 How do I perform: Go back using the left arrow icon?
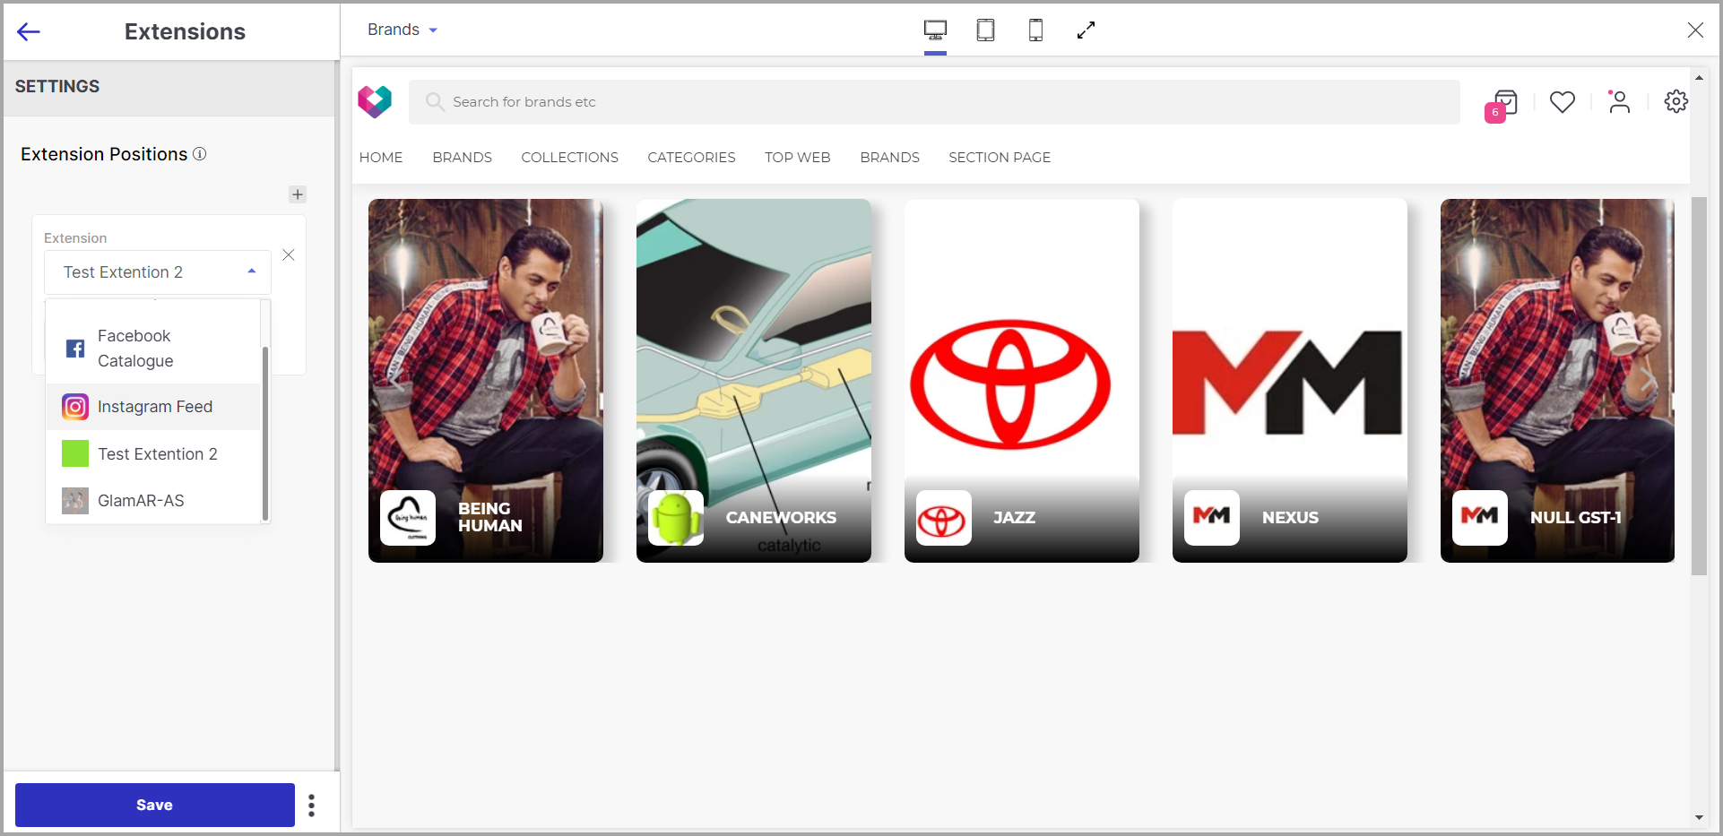29,32
